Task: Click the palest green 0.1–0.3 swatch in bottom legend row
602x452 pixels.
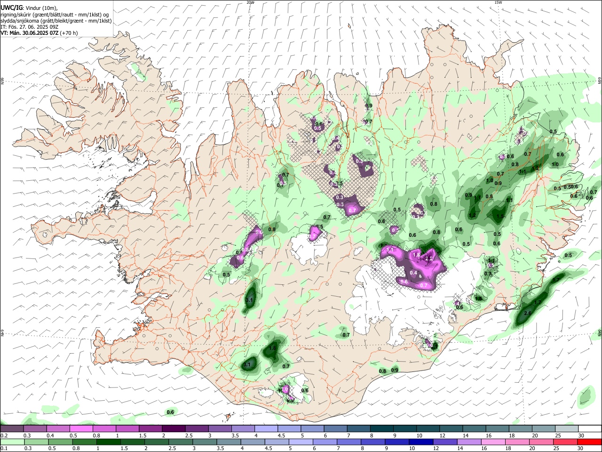Action: [x=12, y=442]
